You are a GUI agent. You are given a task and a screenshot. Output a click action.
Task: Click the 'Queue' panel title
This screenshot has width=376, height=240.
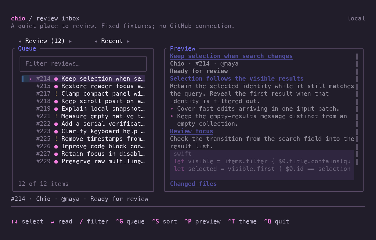click(27, 49)
